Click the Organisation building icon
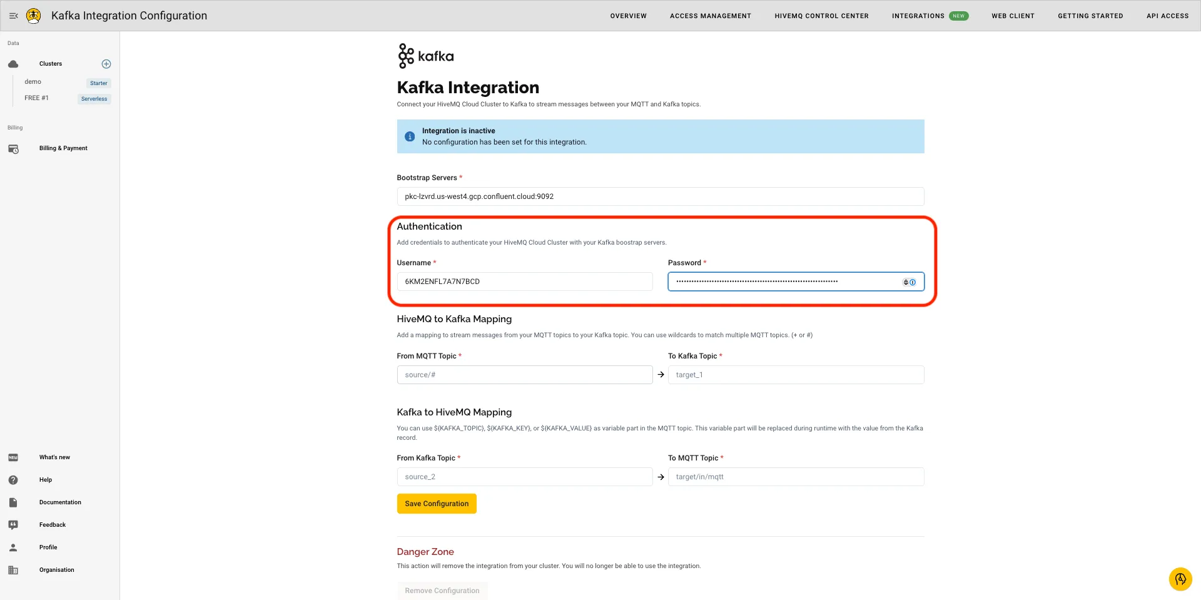Image resolution: width=1201 pixels, height=600 pixels. click(x=13, y=570)
